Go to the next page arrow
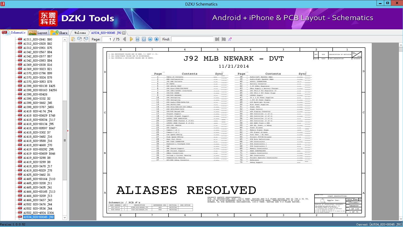Screen dimensions: 403x227 pos(131,39)
